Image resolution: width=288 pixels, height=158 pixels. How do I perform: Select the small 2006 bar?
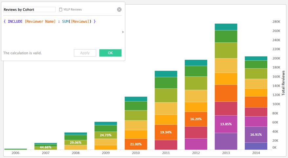tap(16, 149)
